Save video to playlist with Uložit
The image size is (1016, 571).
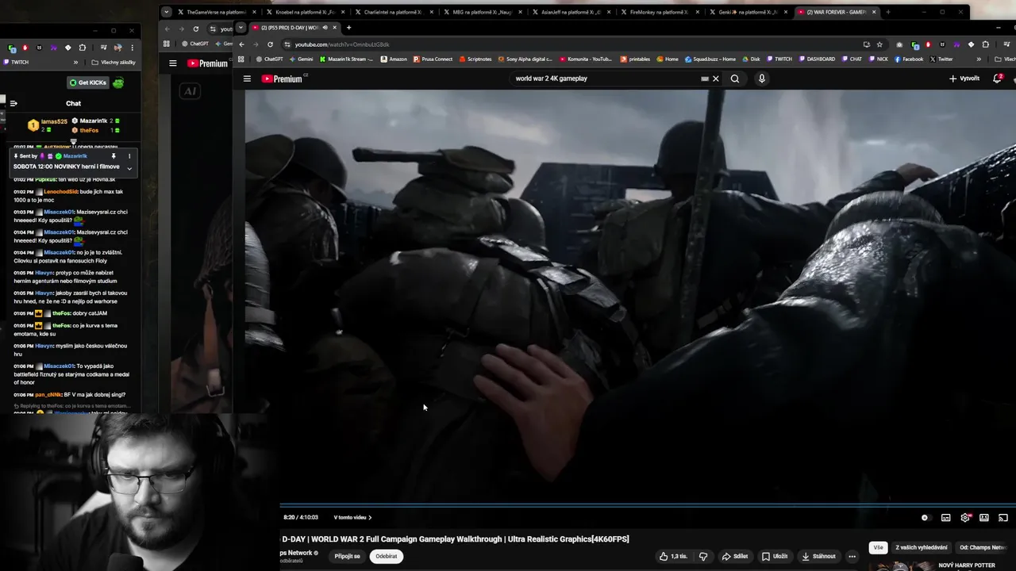775,556
